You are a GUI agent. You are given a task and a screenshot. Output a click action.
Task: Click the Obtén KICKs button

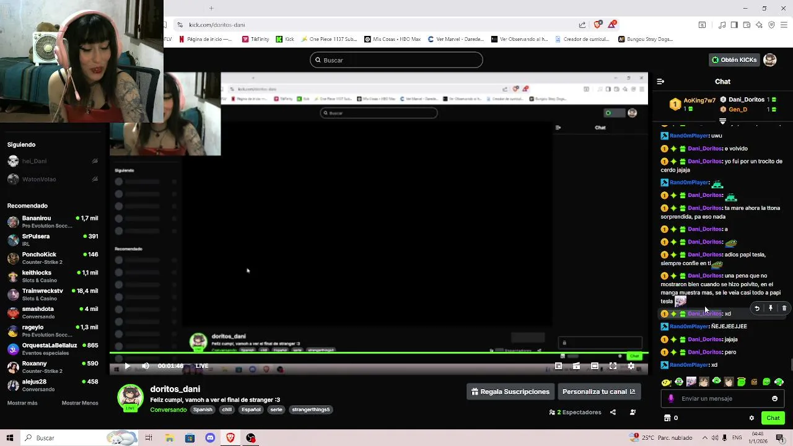pos(734,60)
